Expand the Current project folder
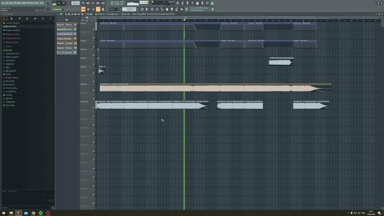The image size is (384, 216). click(13, 23)
